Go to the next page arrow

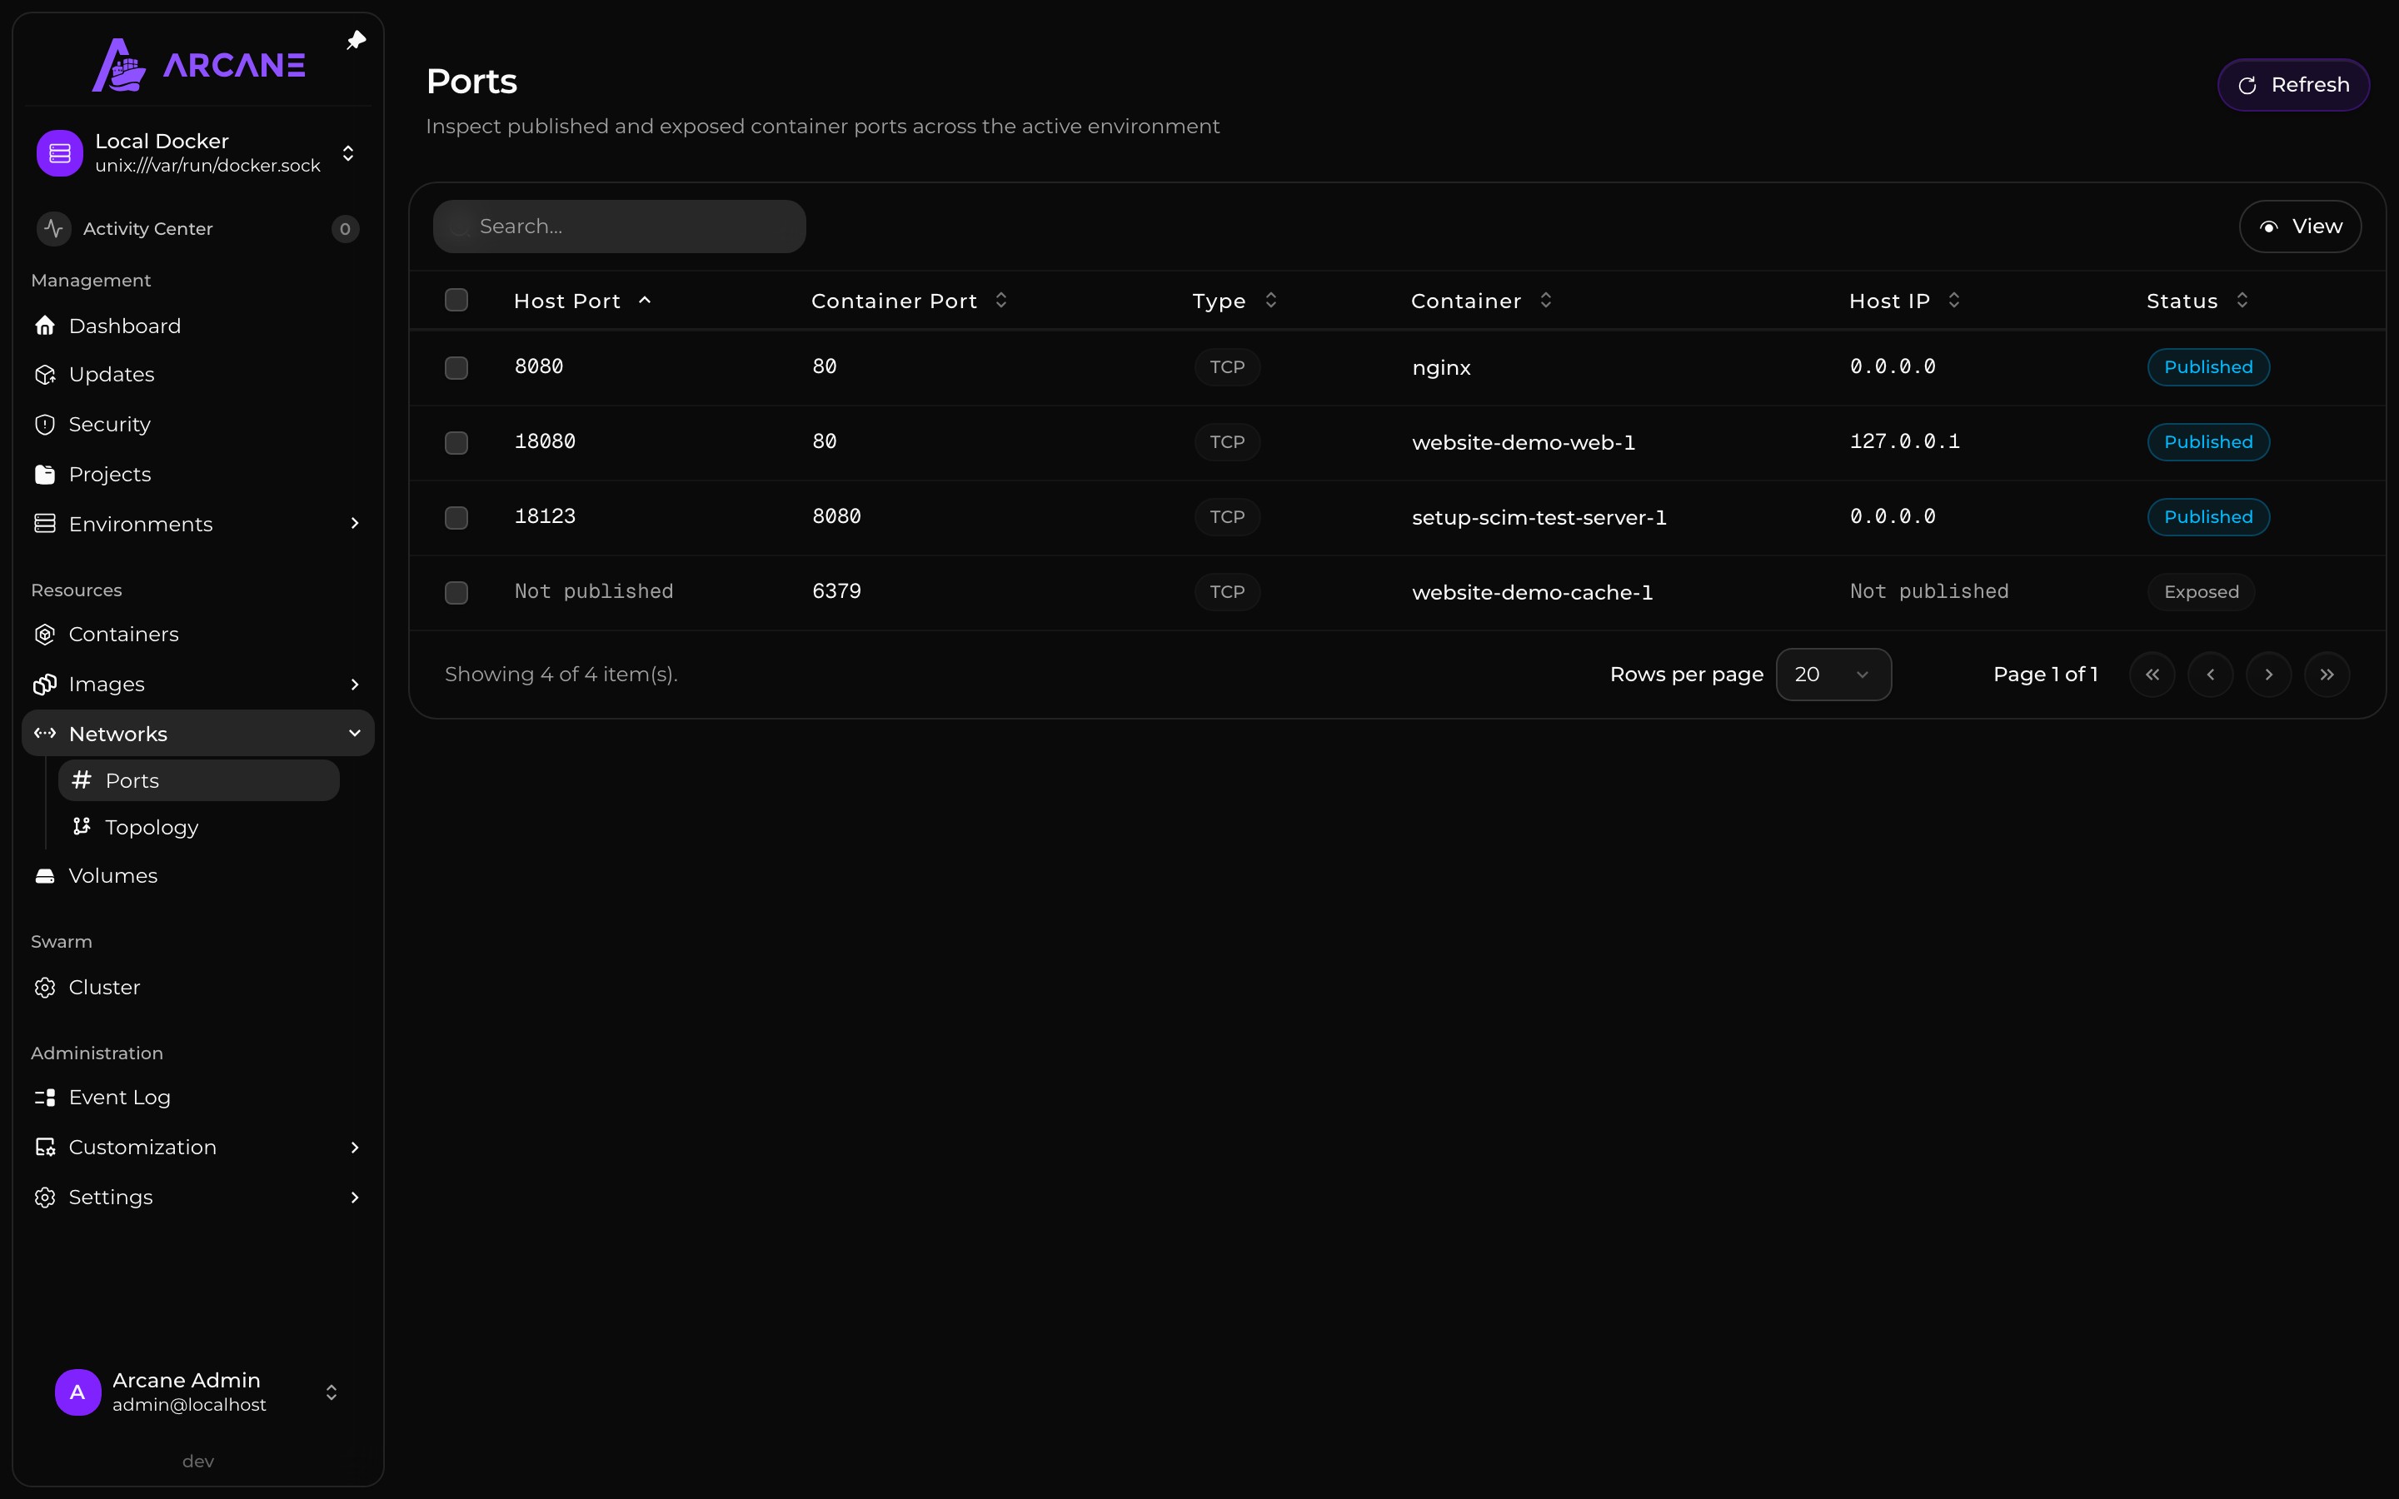click(x=2268, y=675)
